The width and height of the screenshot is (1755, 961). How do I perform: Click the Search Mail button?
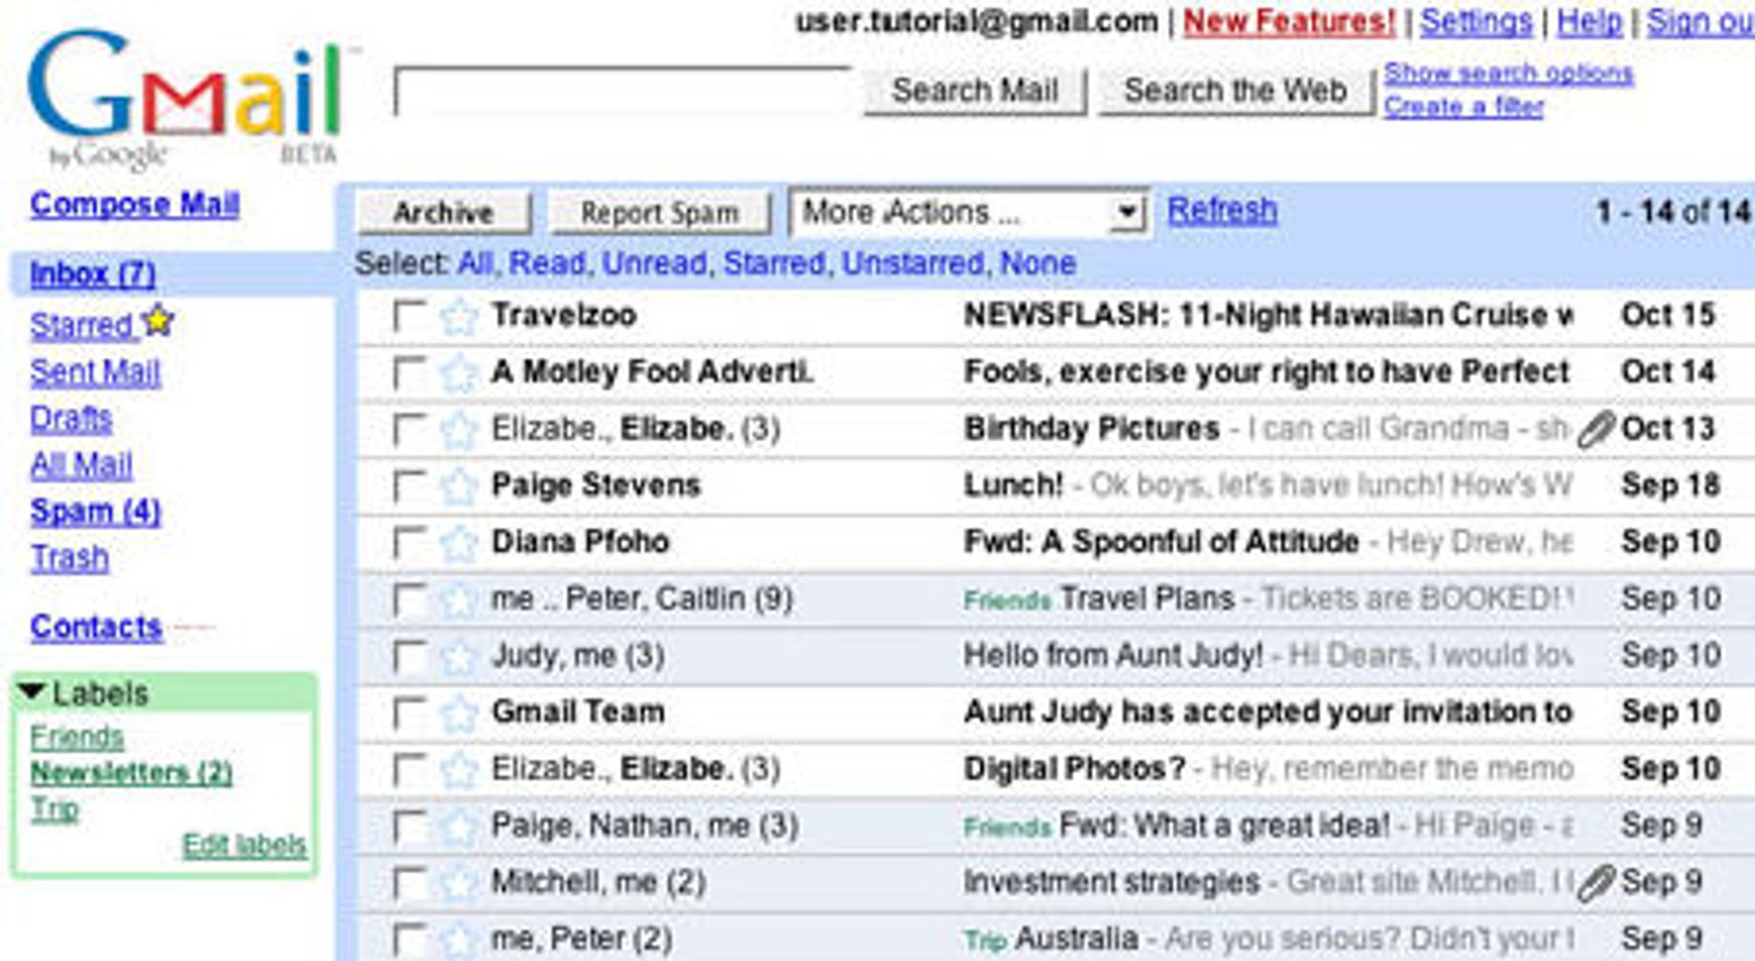pos(975,91)
